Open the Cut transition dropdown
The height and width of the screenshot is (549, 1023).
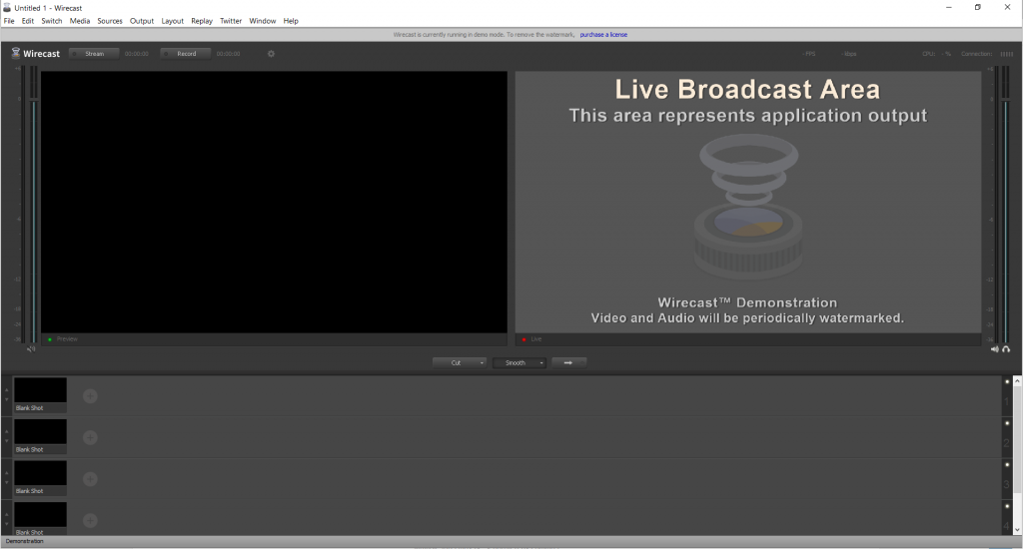pyautogui.click(x=460, y=363)
